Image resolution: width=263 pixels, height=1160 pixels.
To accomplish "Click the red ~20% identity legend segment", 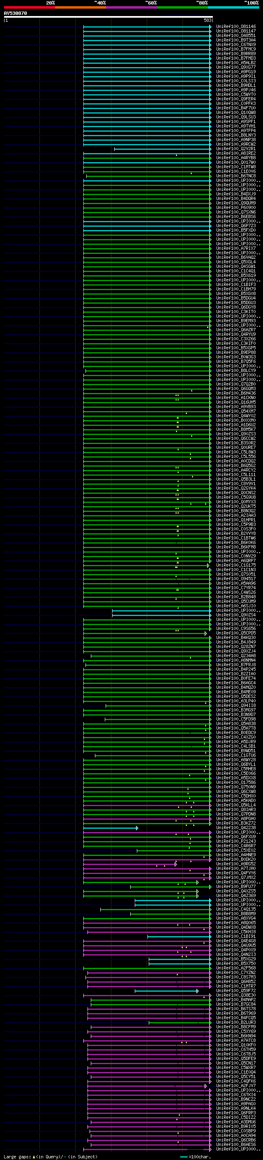I will click(x=29, y=7).
